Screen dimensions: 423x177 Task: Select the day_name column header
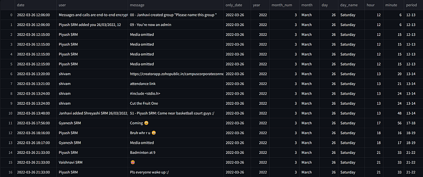(351, 5)
